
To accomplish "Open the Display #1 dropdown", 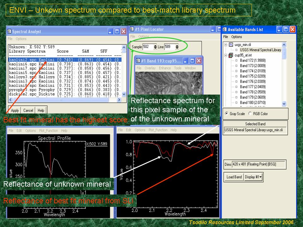I will point(253,177).
